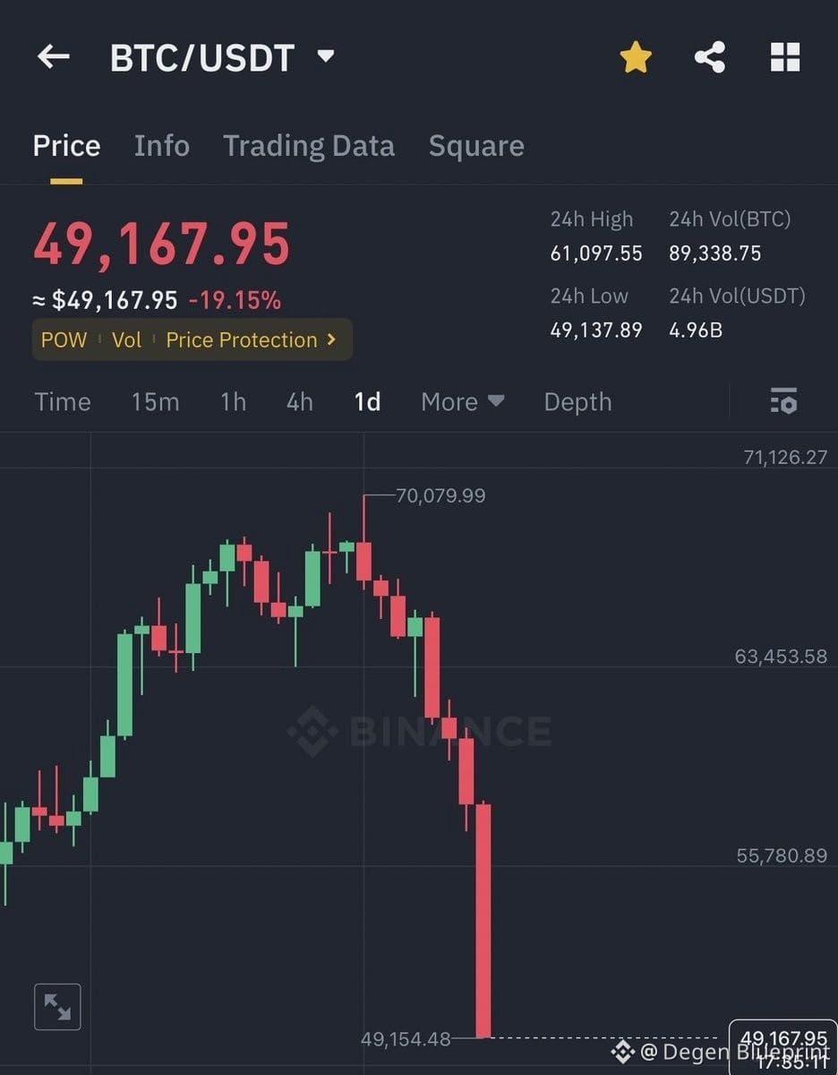Select the 1h chart interval
Screen dimensions: 838x1075
click(233, 402)
